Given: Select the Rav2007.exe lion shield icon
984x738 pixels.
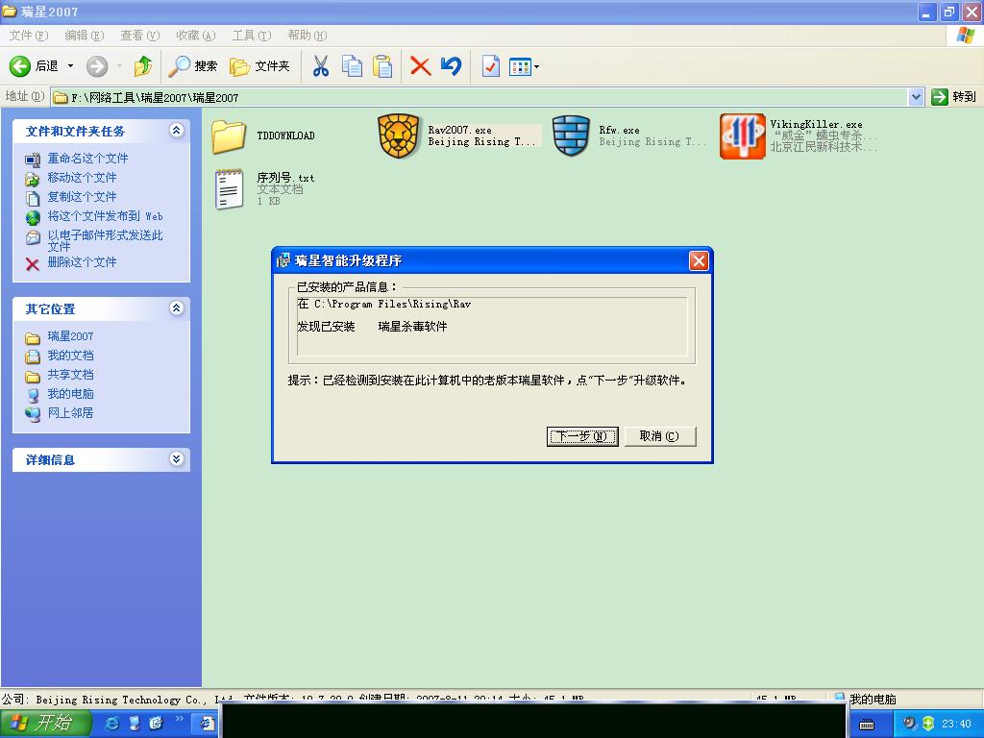Looking at the screenshot, I should click(399, 136).
